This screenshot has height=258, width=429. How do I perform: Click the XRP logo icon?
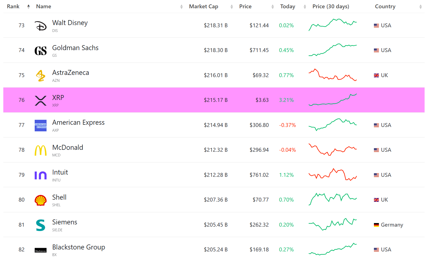41,101
